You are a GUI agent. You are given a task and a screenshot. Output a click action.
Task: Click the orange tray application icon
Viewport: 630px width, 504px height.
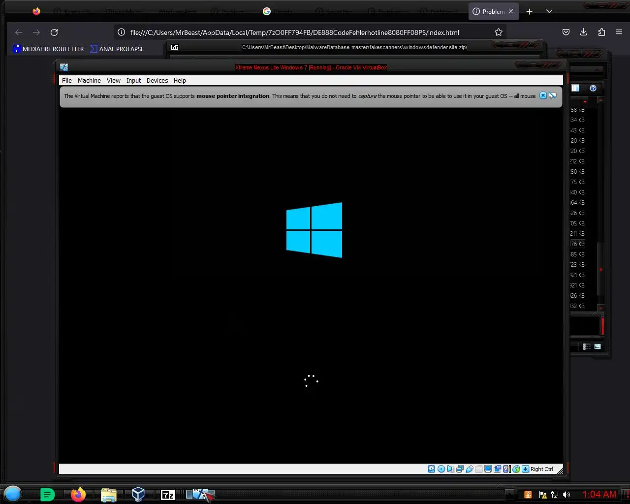point(528,495)
